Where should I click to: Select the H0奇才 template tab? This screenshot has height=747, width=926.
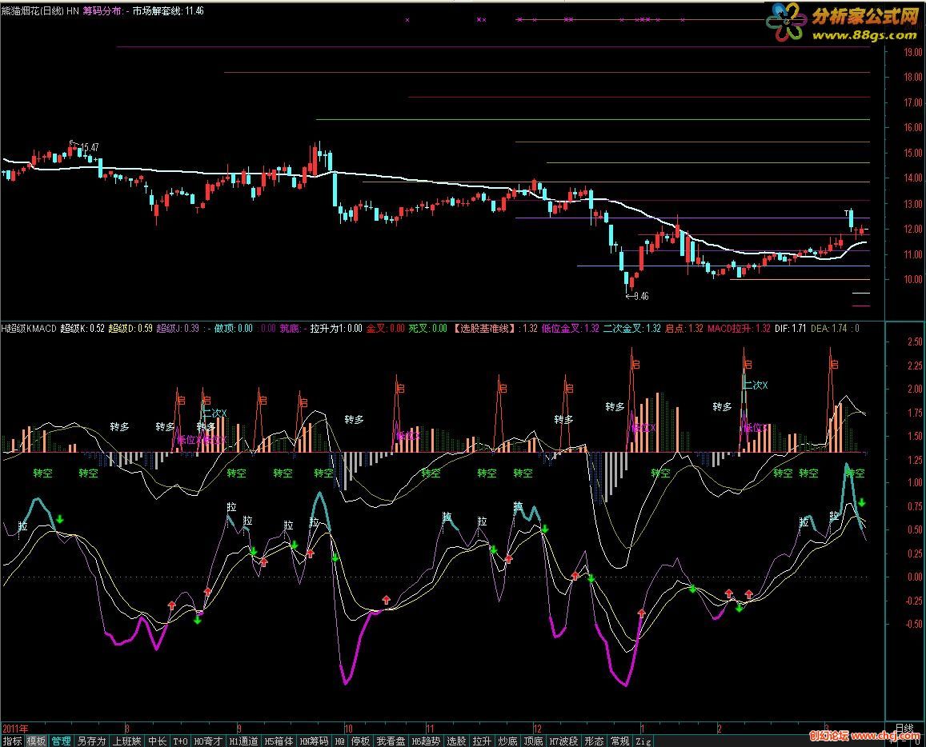click(208, 741)
